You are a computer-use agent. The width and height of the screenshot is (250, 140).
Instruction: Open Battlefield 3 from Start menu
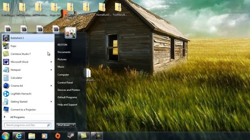click(x=28, y=38)
